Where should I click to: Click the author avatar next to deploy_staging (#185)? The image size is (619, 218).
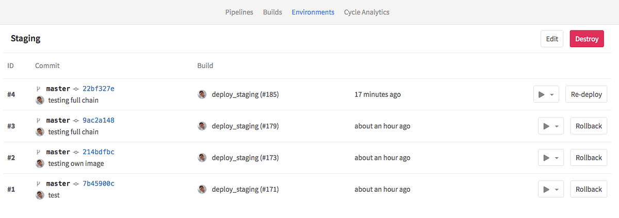[x=202, y=94]
